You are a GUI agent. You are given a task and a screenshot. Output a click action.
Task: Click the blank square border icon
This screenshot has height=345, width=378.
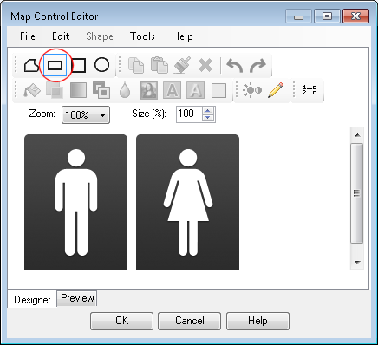pyautogui.click(x=218, y=91)
